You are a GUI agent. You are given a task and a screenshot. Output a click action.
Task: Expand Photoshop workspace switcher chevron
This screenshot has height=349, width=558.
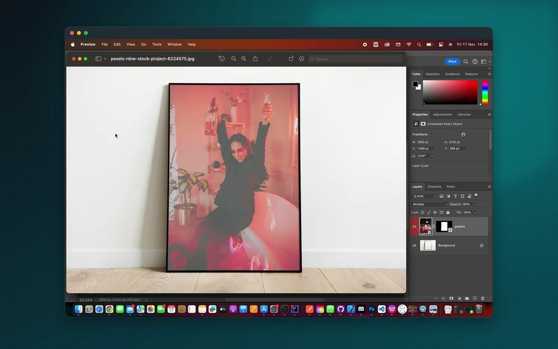click(x=490, y=62)
